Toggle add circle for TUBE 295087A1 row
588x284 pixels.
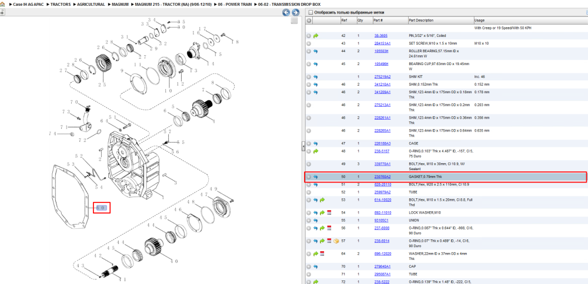click(x=309, y=274)
